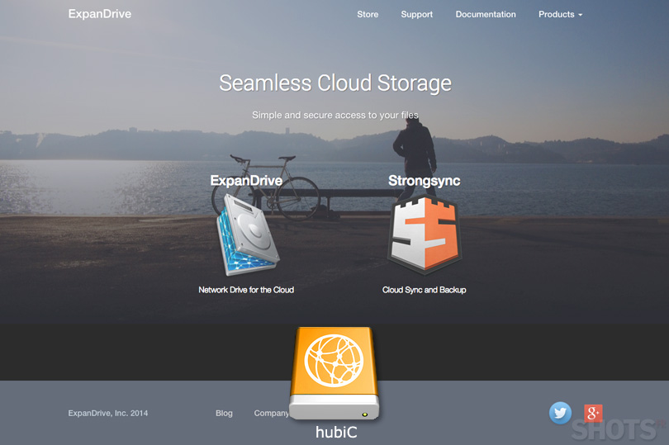Image resolution: width=669 pixels, height=445 pixels.
Task: Click the 'Seamless Cloud Storage' heading
Action: (x=335, y=83)
